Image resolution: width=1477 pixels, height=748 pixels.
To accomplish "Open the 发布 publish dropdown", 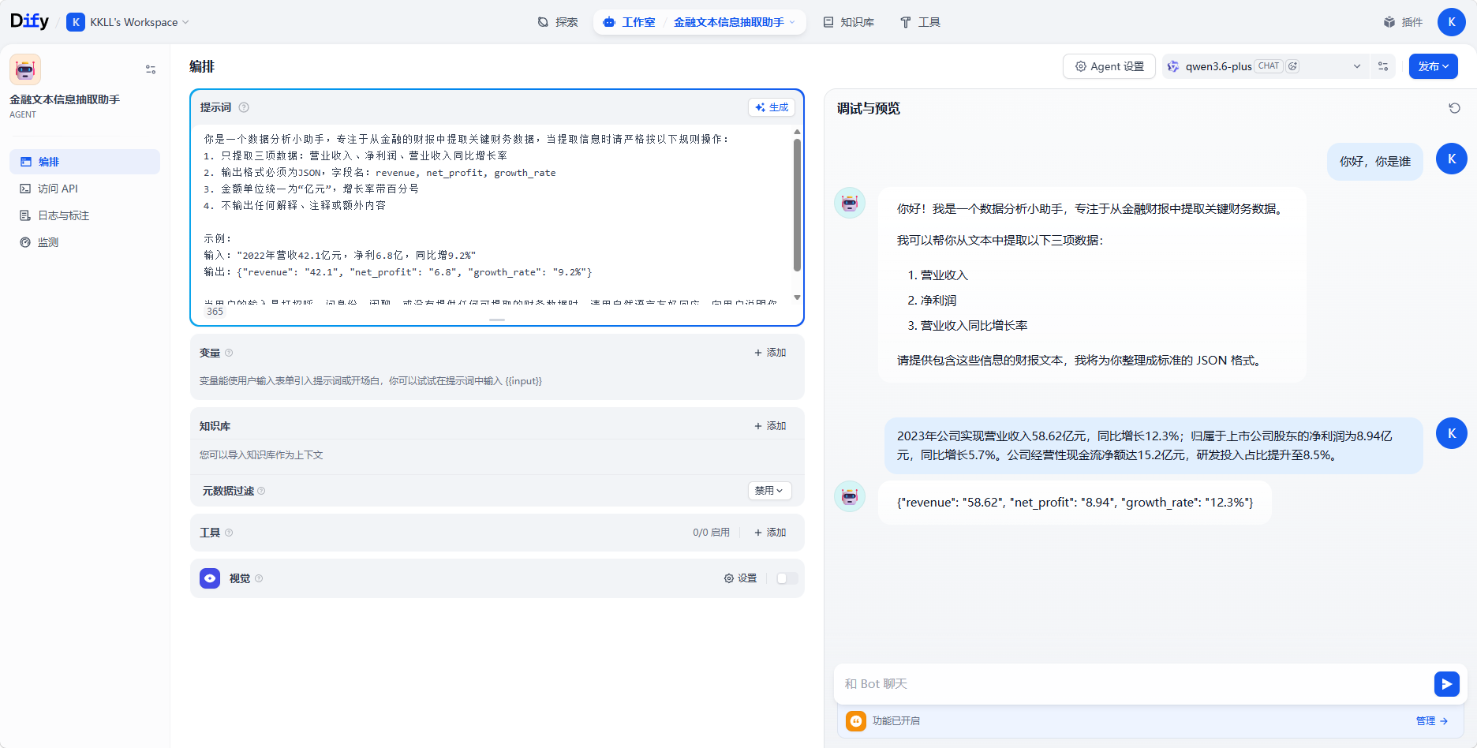I will tap(1433, 66).
